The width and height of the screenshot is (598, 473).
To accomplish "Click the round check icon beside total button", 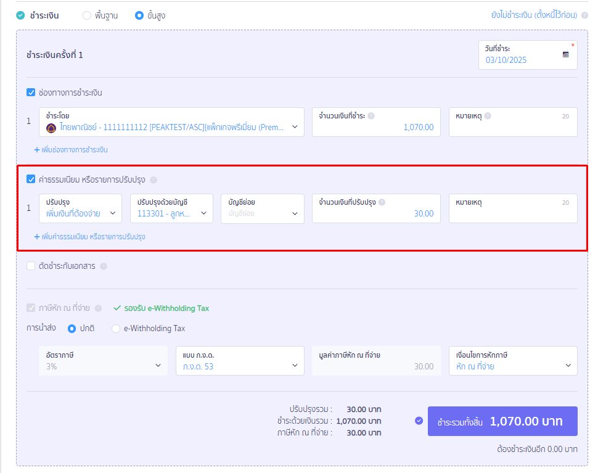I will point(419,421).
